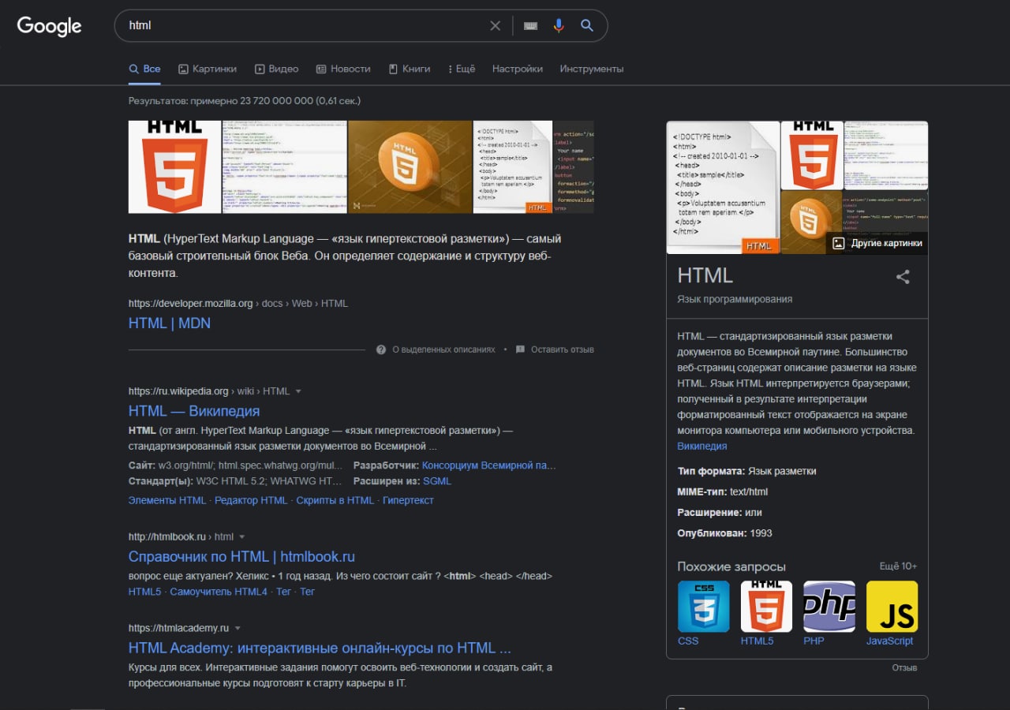Open CSS related search icon
1010x710 pixels.
point(703,607)
